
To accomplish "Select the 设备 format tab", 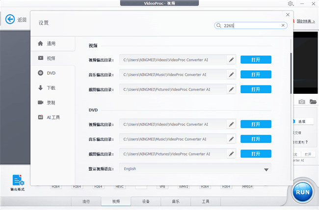I will click(x=146, y=201).
